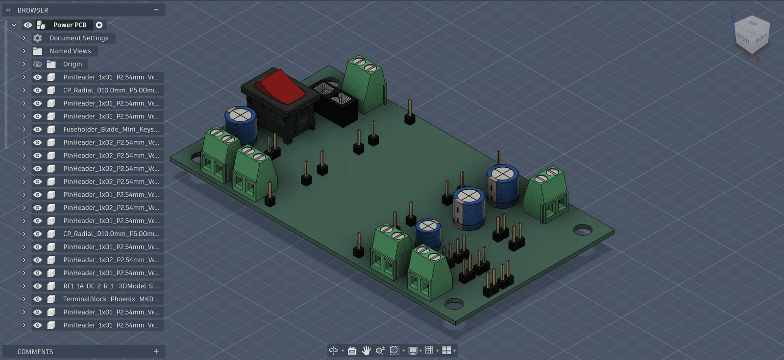Minimize the Browser panel with minus button
Viewport: 784px width, 360px height.
[x=156, y=10]
